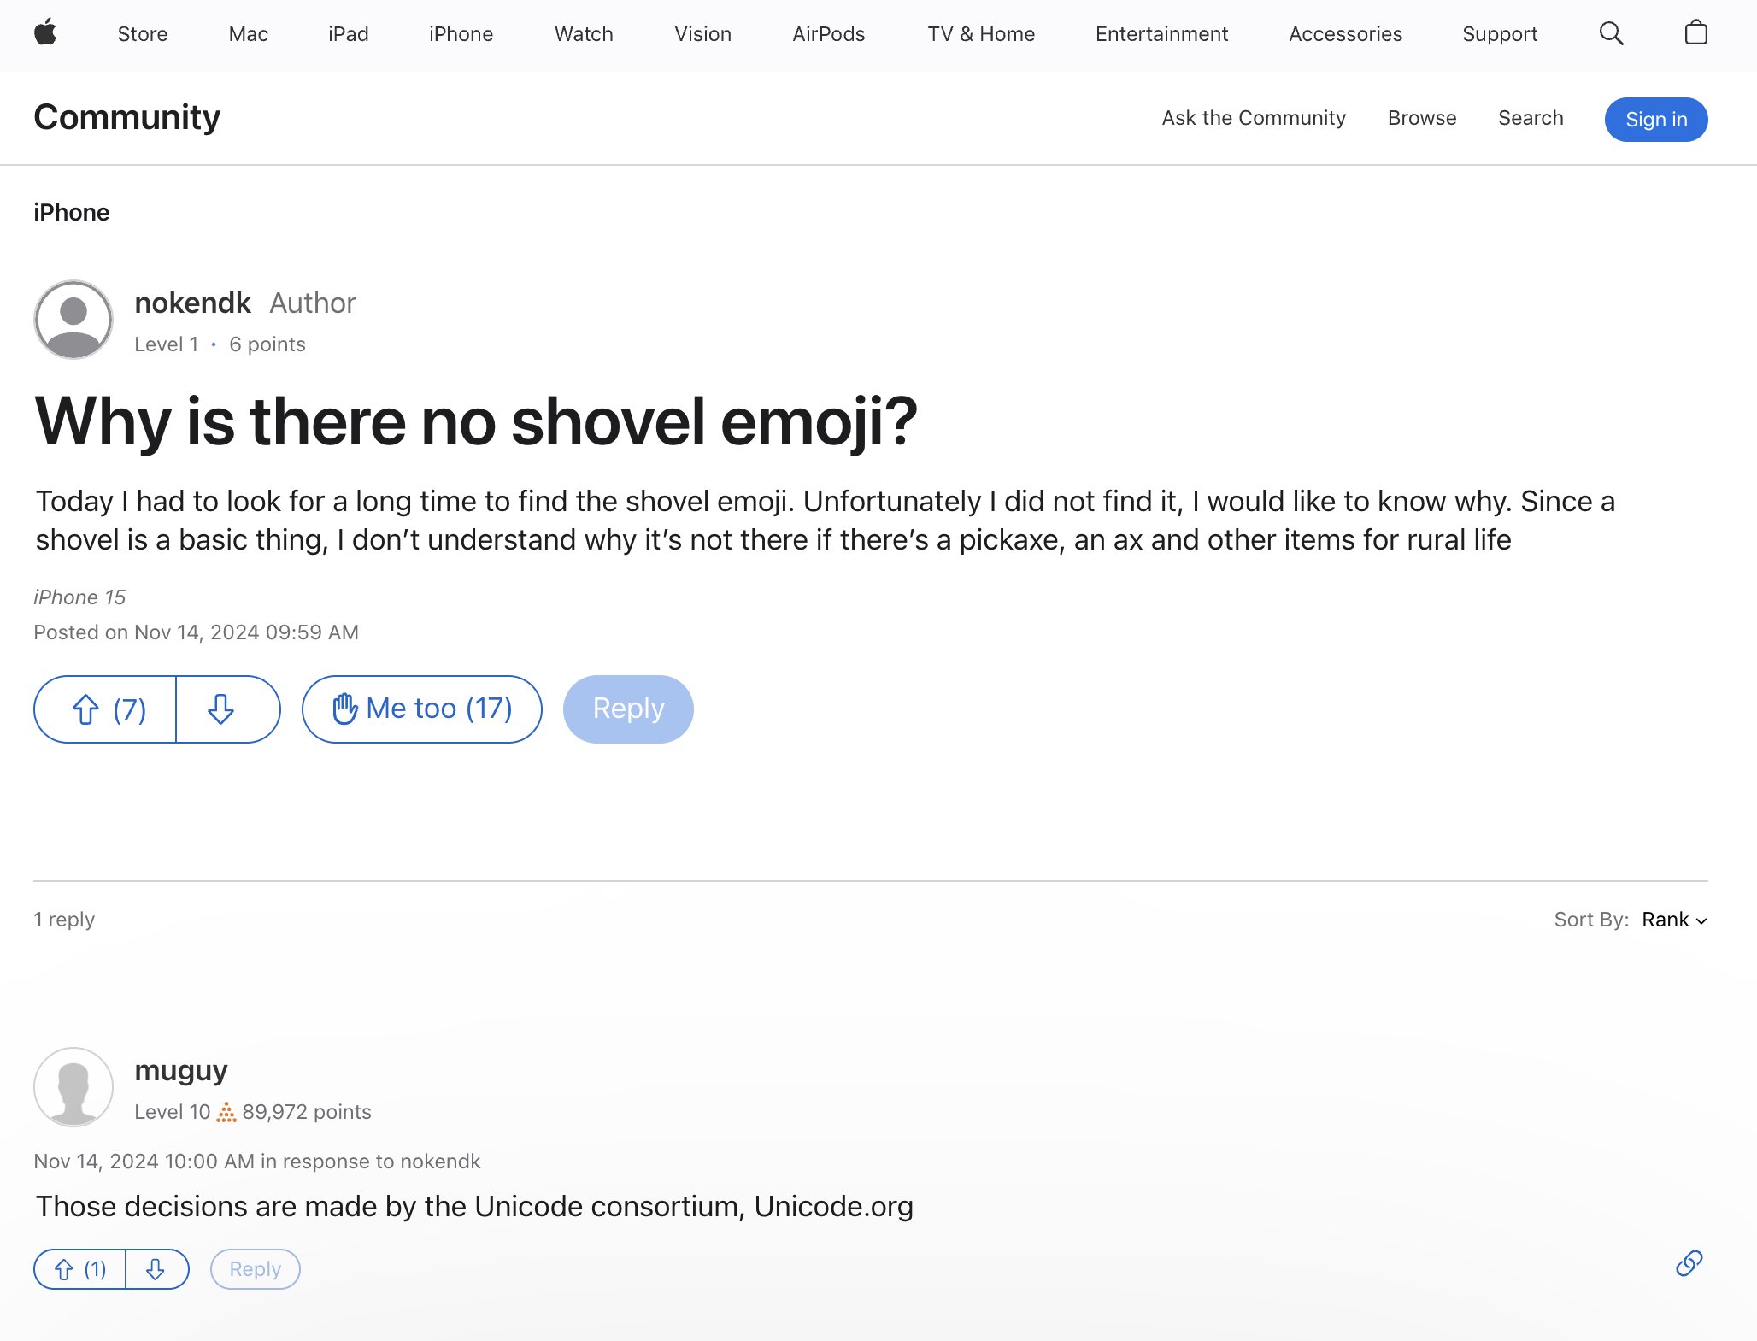
Task: Click the Sign in button
Action: tap(1655, 120)
